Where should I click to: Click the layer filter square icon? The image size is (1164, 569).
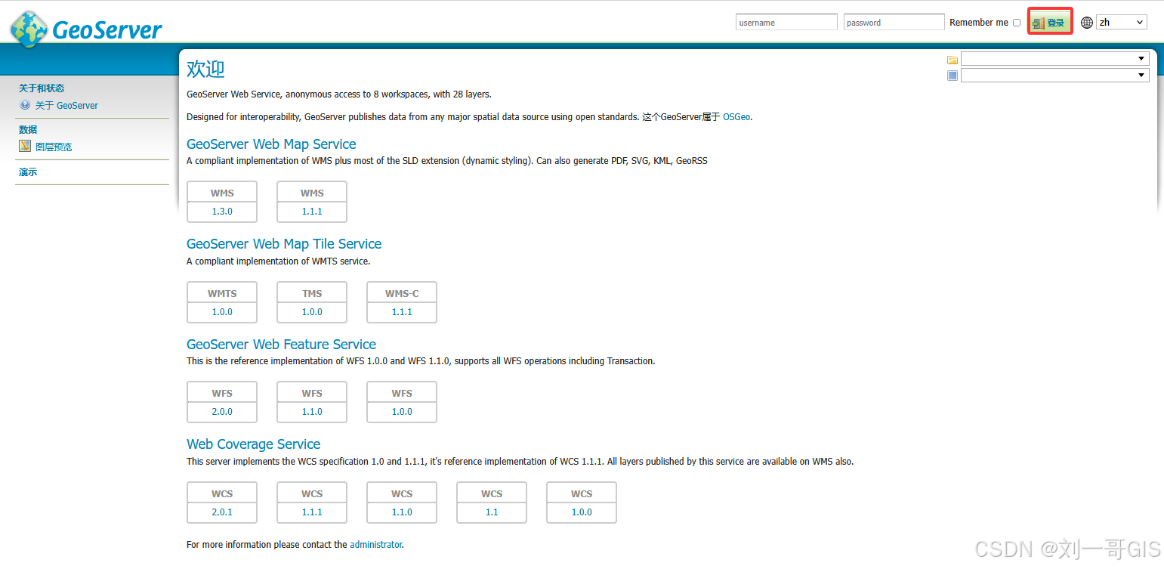[x=953, y=76]
